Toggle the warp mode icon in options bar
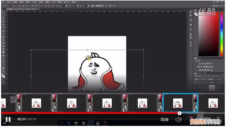Viewport: 227px width, 127px height. (106, 6)
